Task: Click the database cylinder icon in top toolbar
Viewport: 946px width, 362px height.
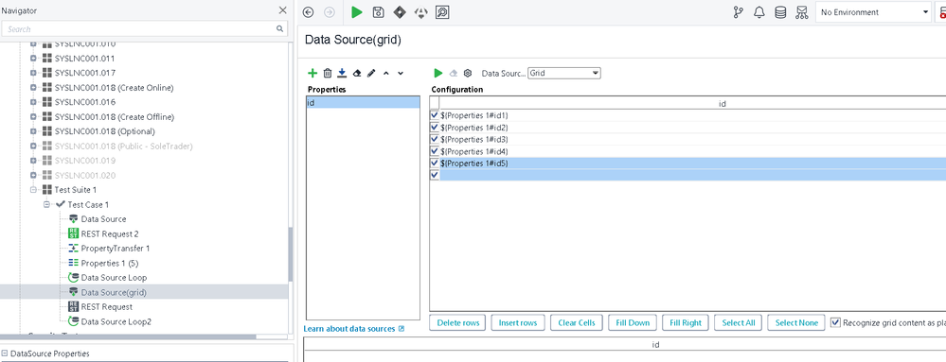Action: 780,12
